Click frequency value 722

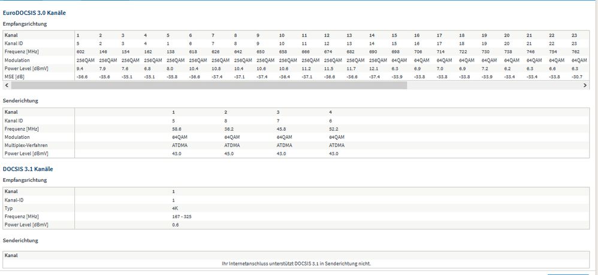(464, 52)
